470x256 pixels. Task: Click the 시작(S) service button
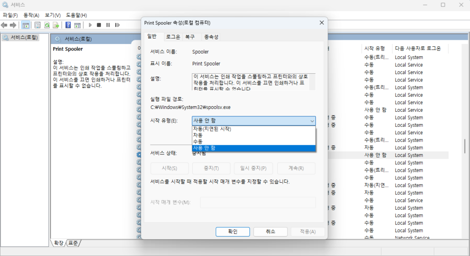click(169, 169)
